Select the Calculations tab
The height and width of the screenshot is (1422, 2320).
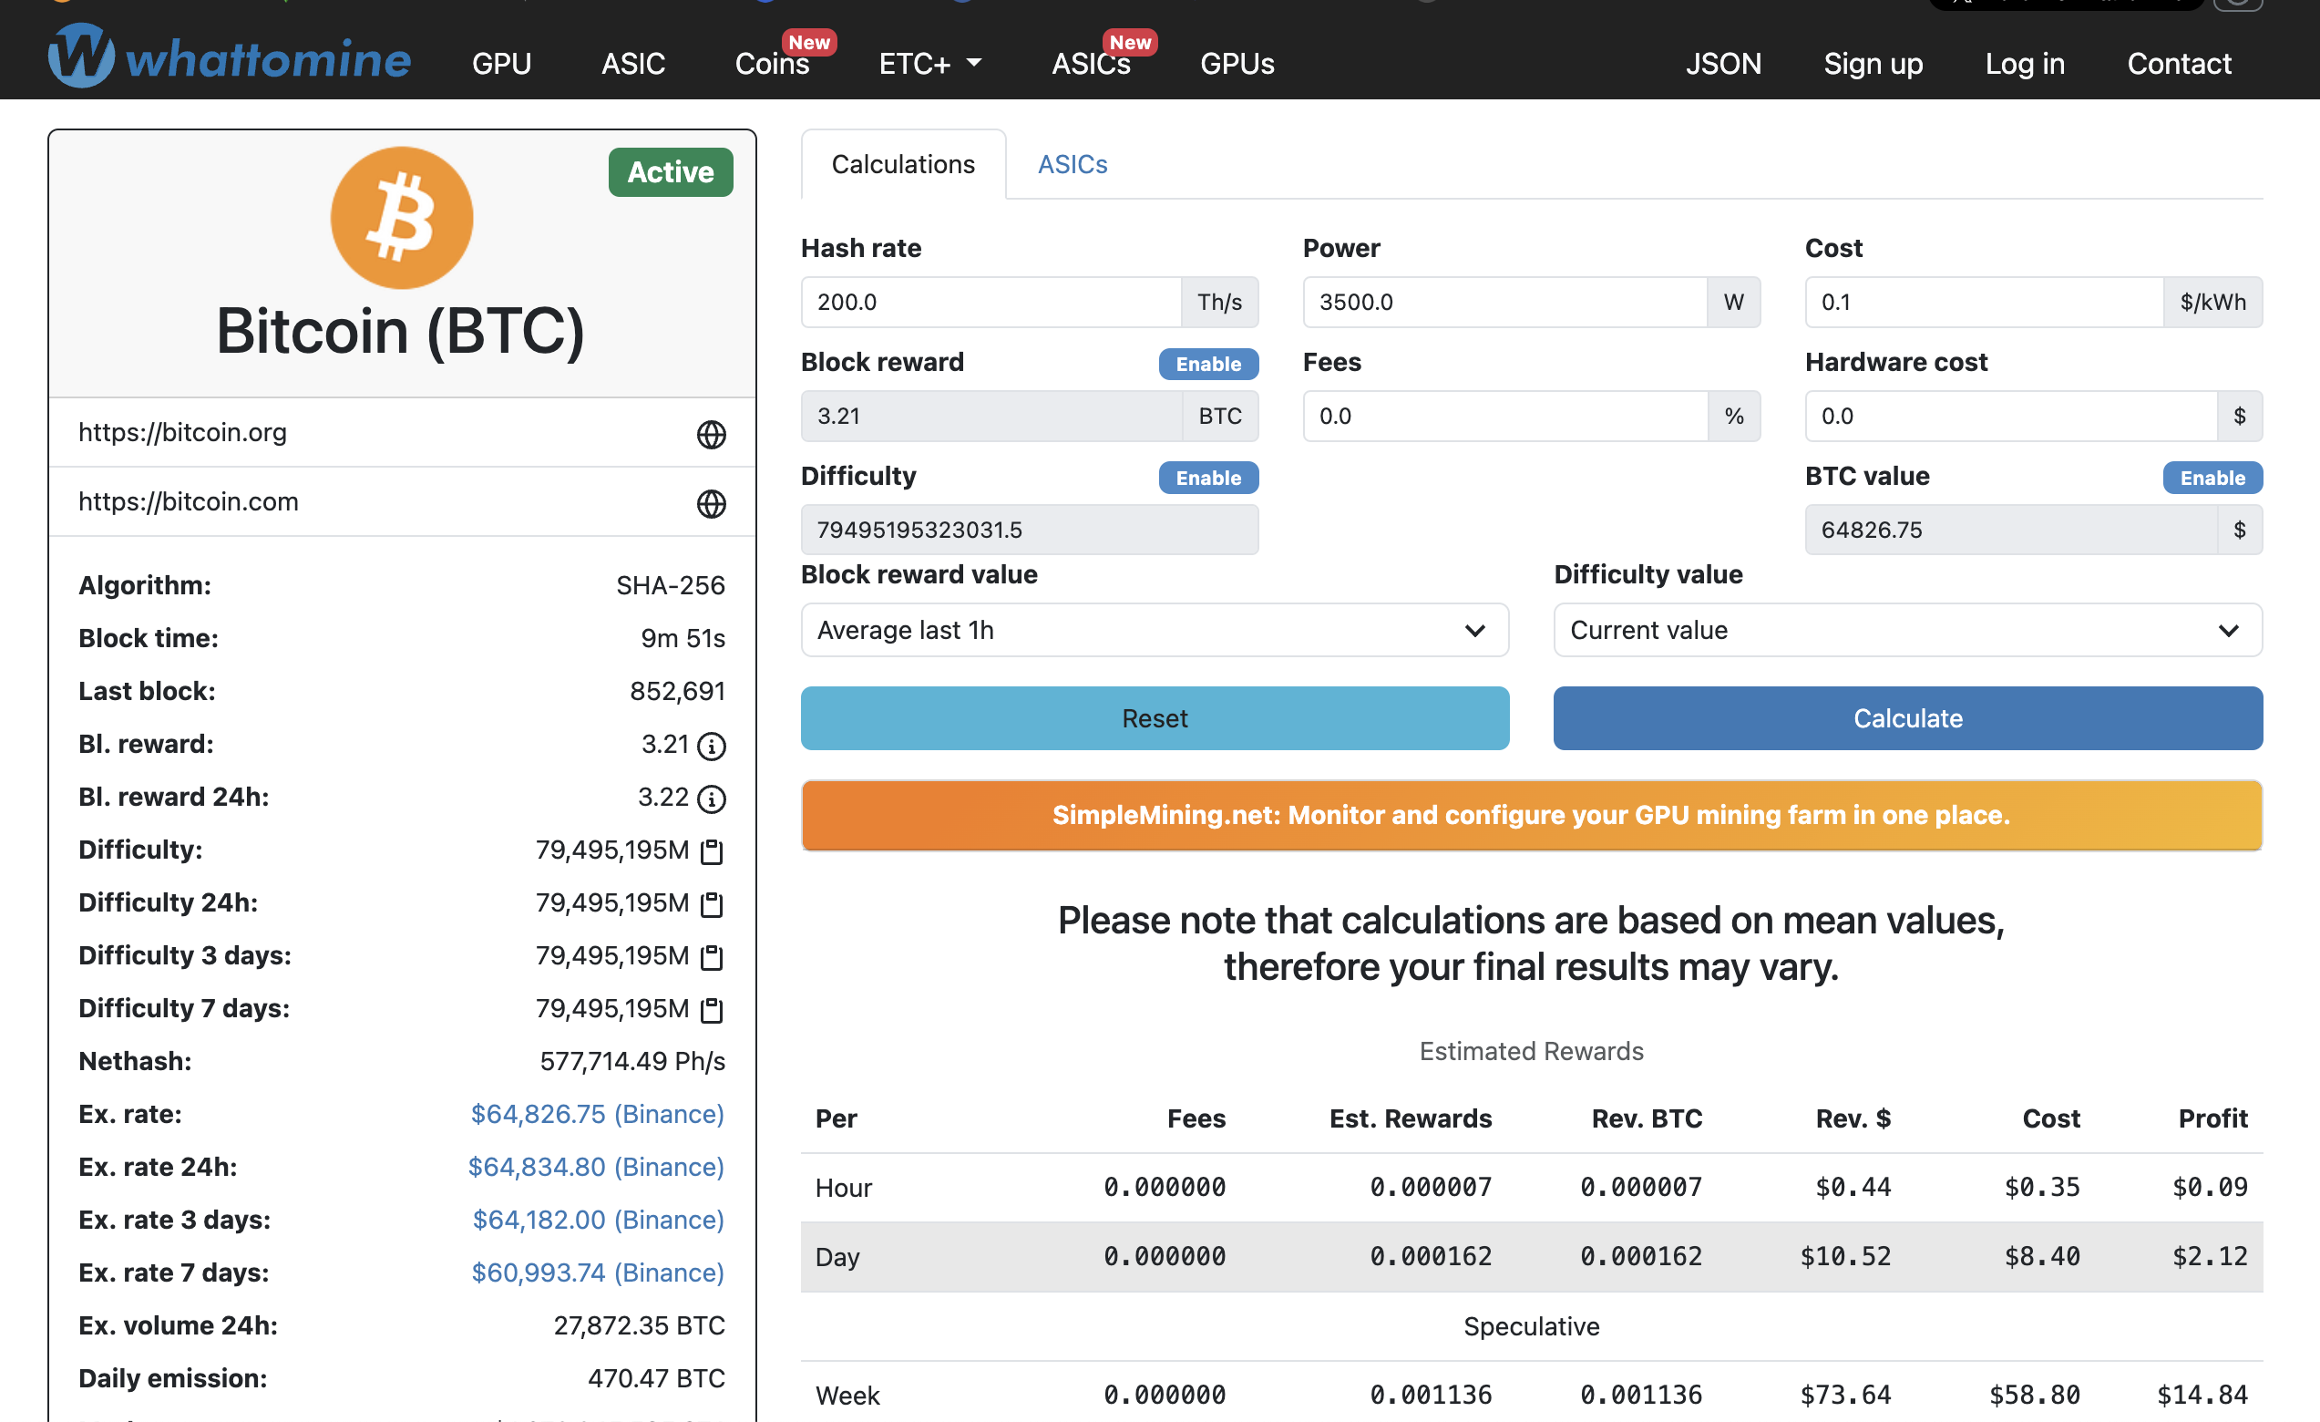pyautogui.click(x=903, y=164)
